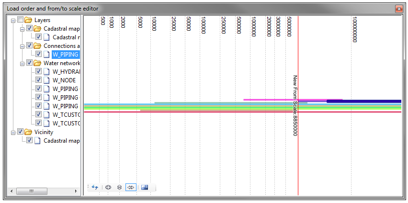Image resolution: width=408 pixels, height=203 pixels.
Task: Click the tree horizontal scrollbar thumb
Action: (32, 192)
